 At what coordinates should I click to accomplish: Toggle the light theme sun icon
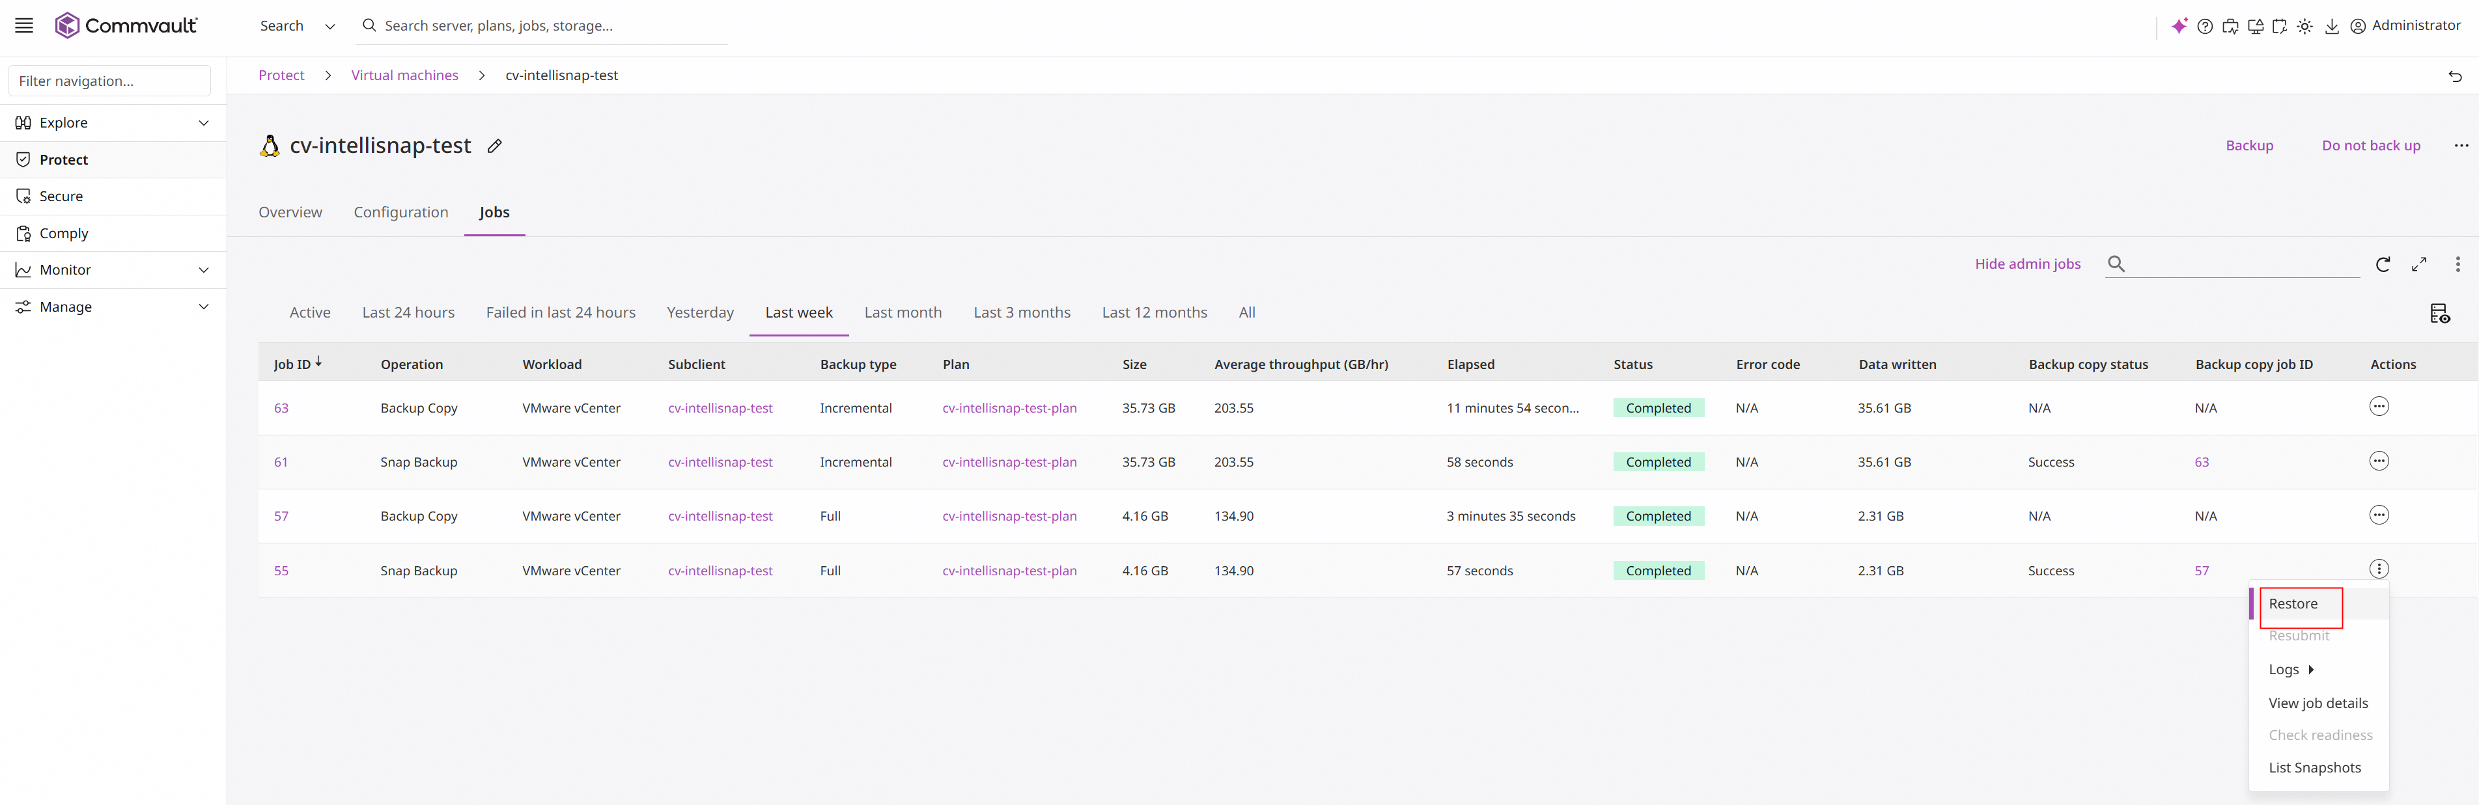[x=2305, y=27]
